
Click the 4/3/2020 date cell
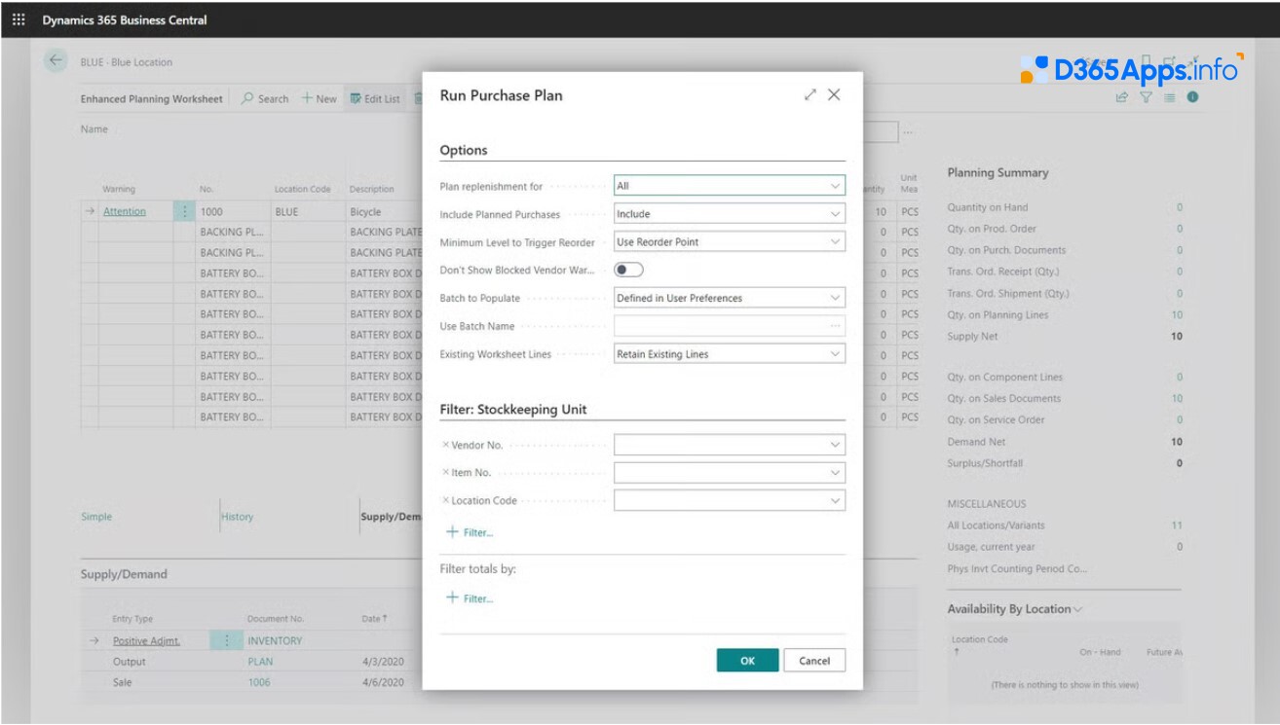(x=383, y=662)
